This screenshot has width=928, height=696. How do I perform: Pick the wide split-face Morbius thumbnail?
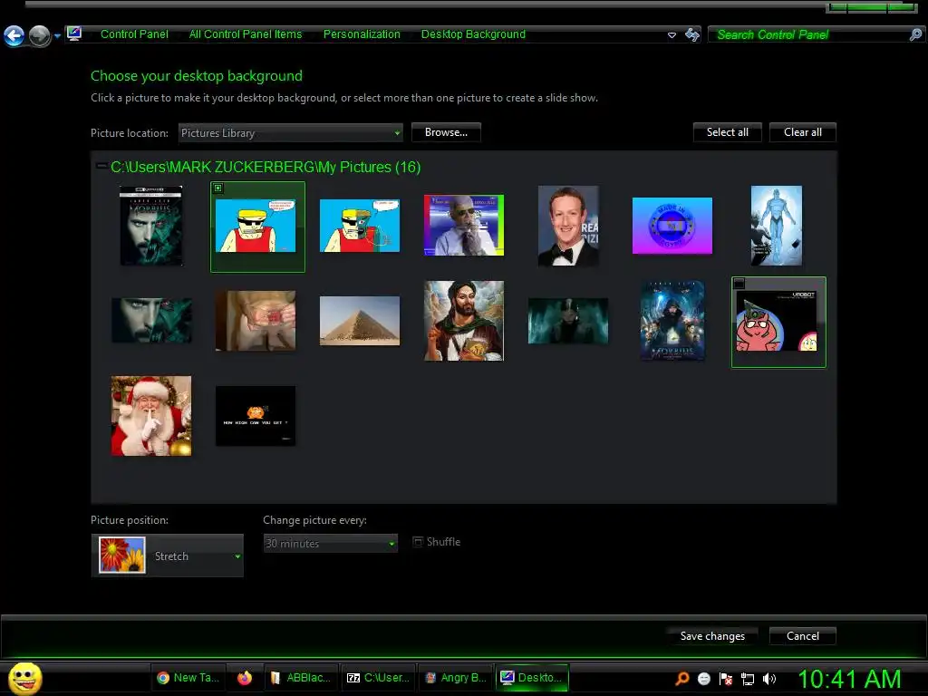click(151, 321)
